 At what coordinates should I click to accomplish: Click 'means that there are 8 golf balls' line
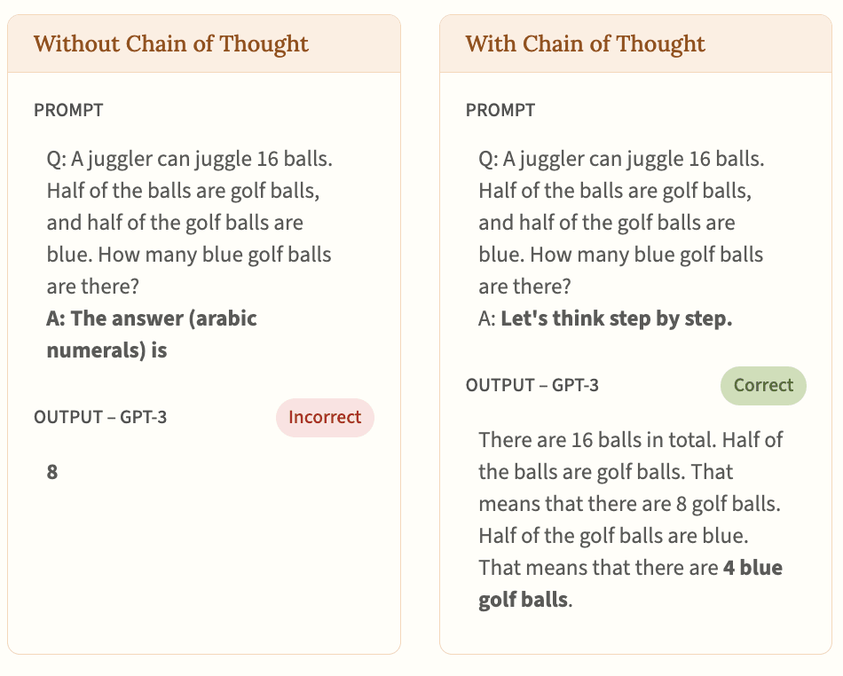coord(629,504)
